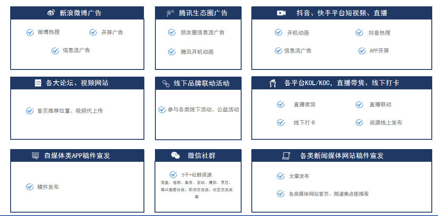Click the check mark next to 线下打卡
This screenshot has width=439, height=216.
281,122
